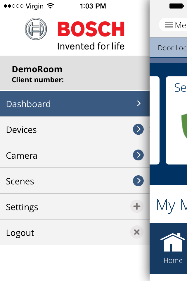Tap the Logout X icon
This screenshot has width=187, height=281.
tap(137, 232)
